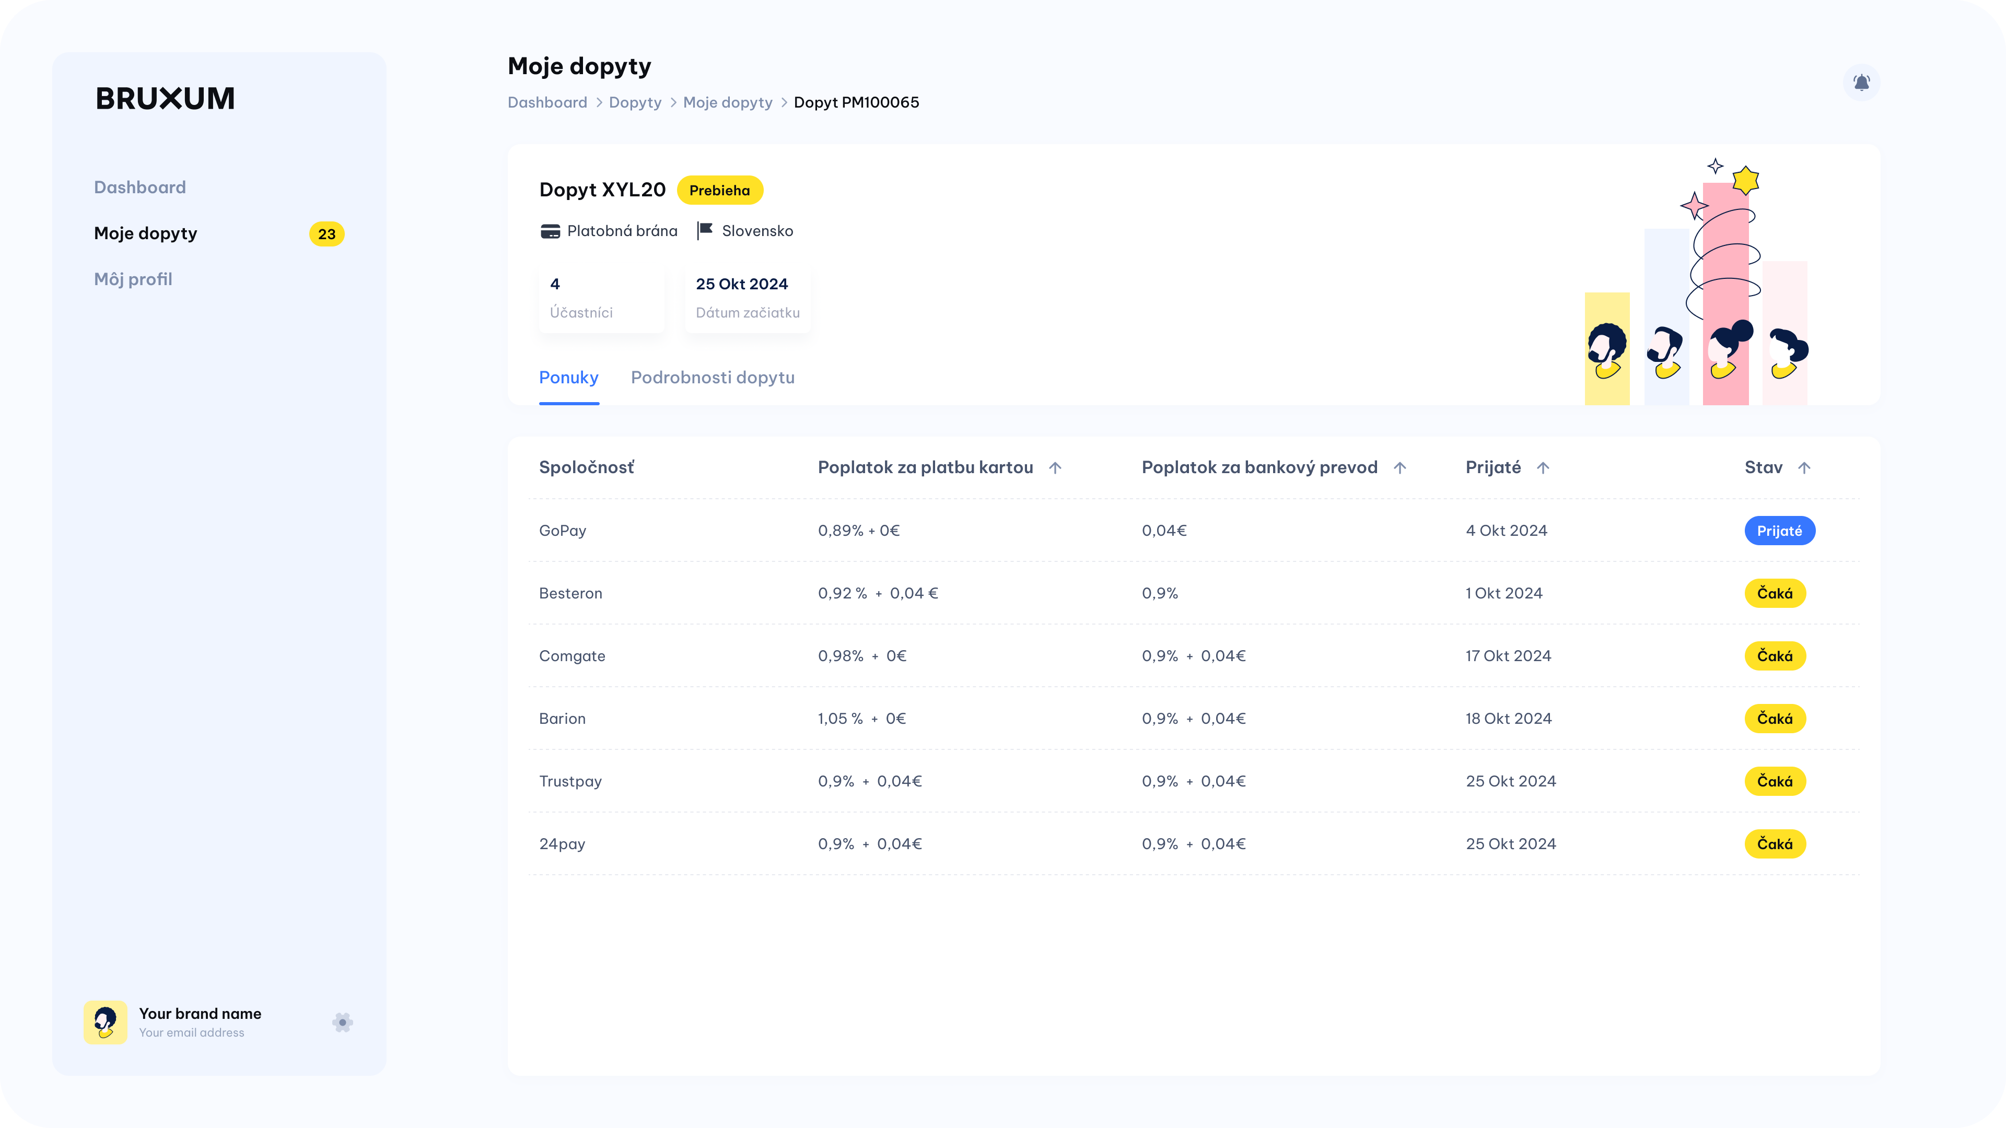Click the 23 badge next to Moje dopyty
Viewport: 2006px width, 1128px height.
[327, 233]
